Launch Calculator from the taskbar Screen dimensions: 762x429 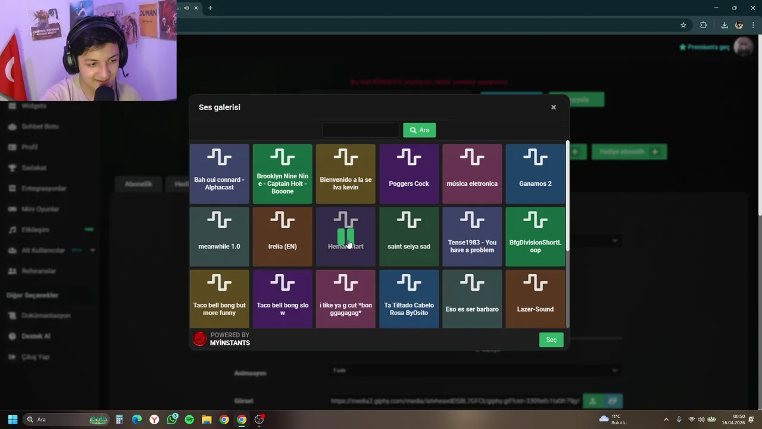(x=120, y=419)
